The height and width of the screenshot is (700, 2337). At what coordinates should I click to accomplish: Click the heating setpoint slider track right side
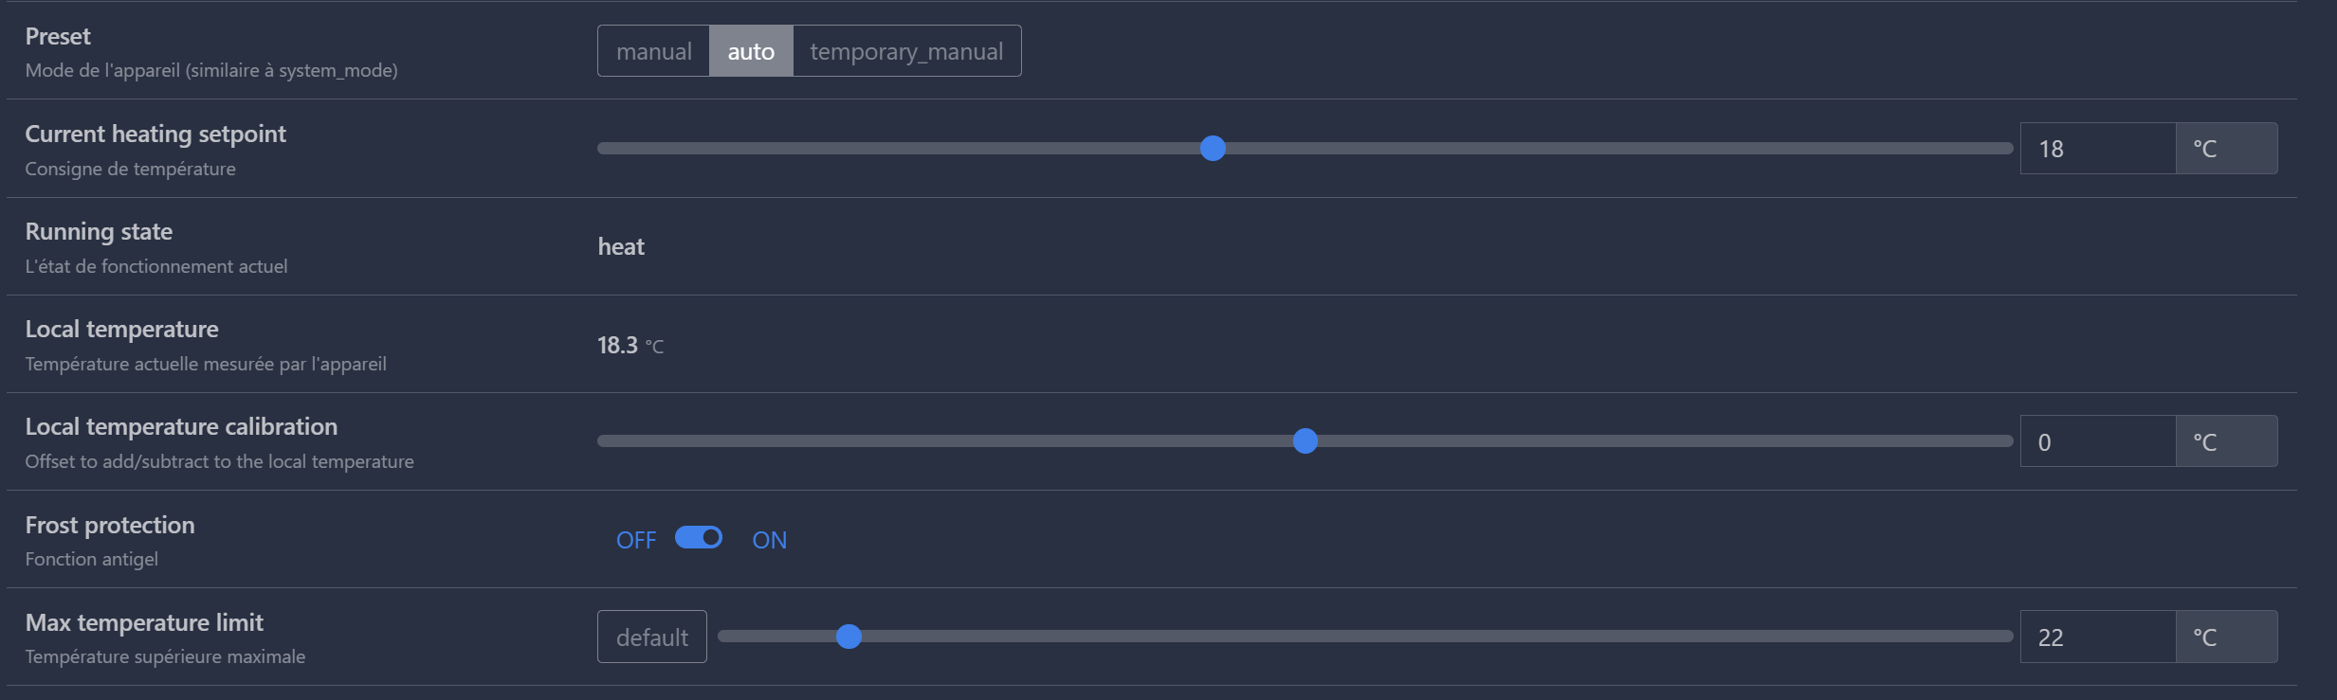pyautogui.click(x=1707, y=149)
